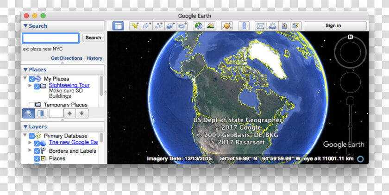
Task: Click the streaming status ring icon
Action: (360, 159)
